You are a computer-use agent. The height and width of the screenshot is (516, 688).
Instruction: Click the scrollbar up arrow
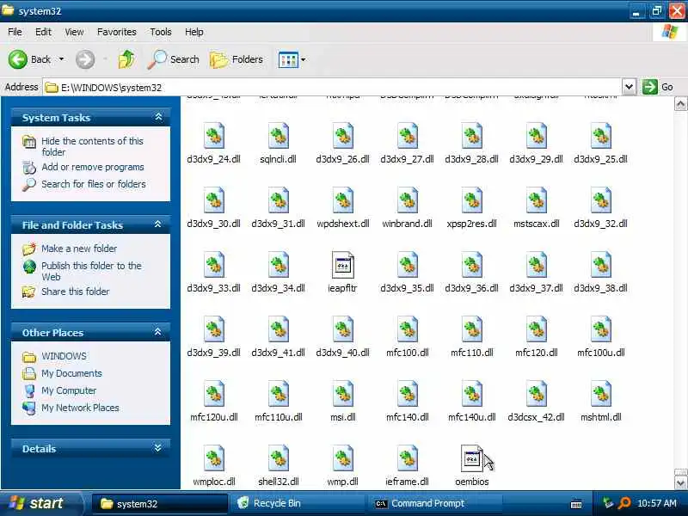(680, 104)
